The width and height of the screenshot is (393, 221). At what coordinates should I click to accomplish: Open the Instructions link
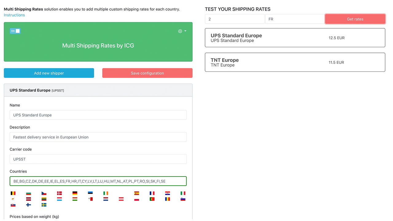14,15
